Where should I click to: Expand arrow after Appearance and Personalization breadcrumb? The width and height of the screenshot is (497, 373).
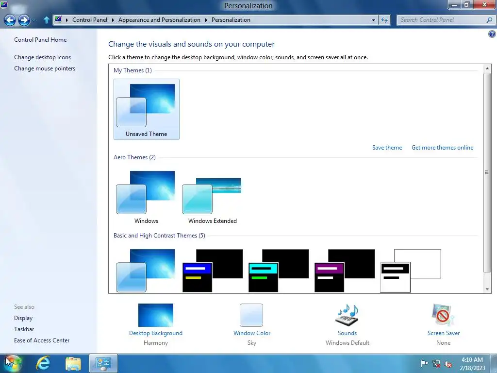tap(206, 20)
